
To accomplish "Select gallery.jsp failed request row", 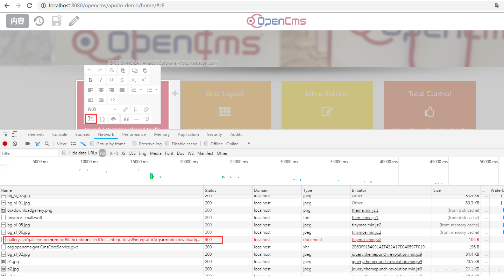I will click(252, 240).
